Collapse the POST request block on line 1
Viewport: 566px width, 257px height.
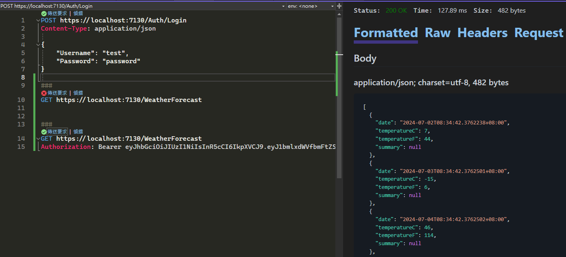click(38, 20)
